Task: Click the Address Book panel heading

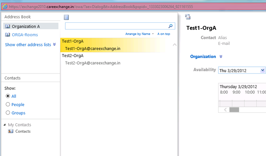Action: [17, 17]
